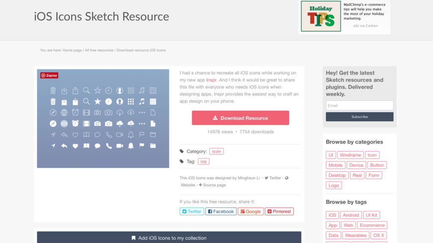Image resolution: width=433 pixels, height=243 pixels.
Task: Browse the Wireframe category
Action: coord(350,155)
